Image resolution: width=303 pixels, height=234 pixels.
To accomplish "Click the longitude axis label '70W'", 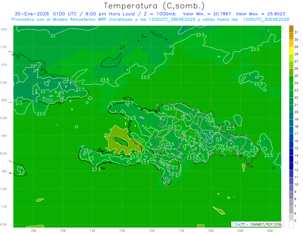I will coord(211,231).
